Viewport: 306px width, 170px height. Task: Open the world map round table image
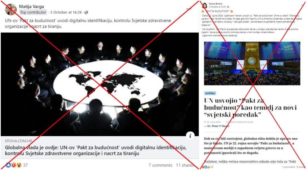[x=100, y=84]
